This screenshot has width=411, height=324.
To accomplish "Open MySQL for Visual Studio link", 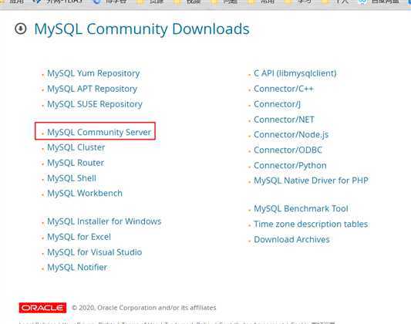I will click(94, 252).
